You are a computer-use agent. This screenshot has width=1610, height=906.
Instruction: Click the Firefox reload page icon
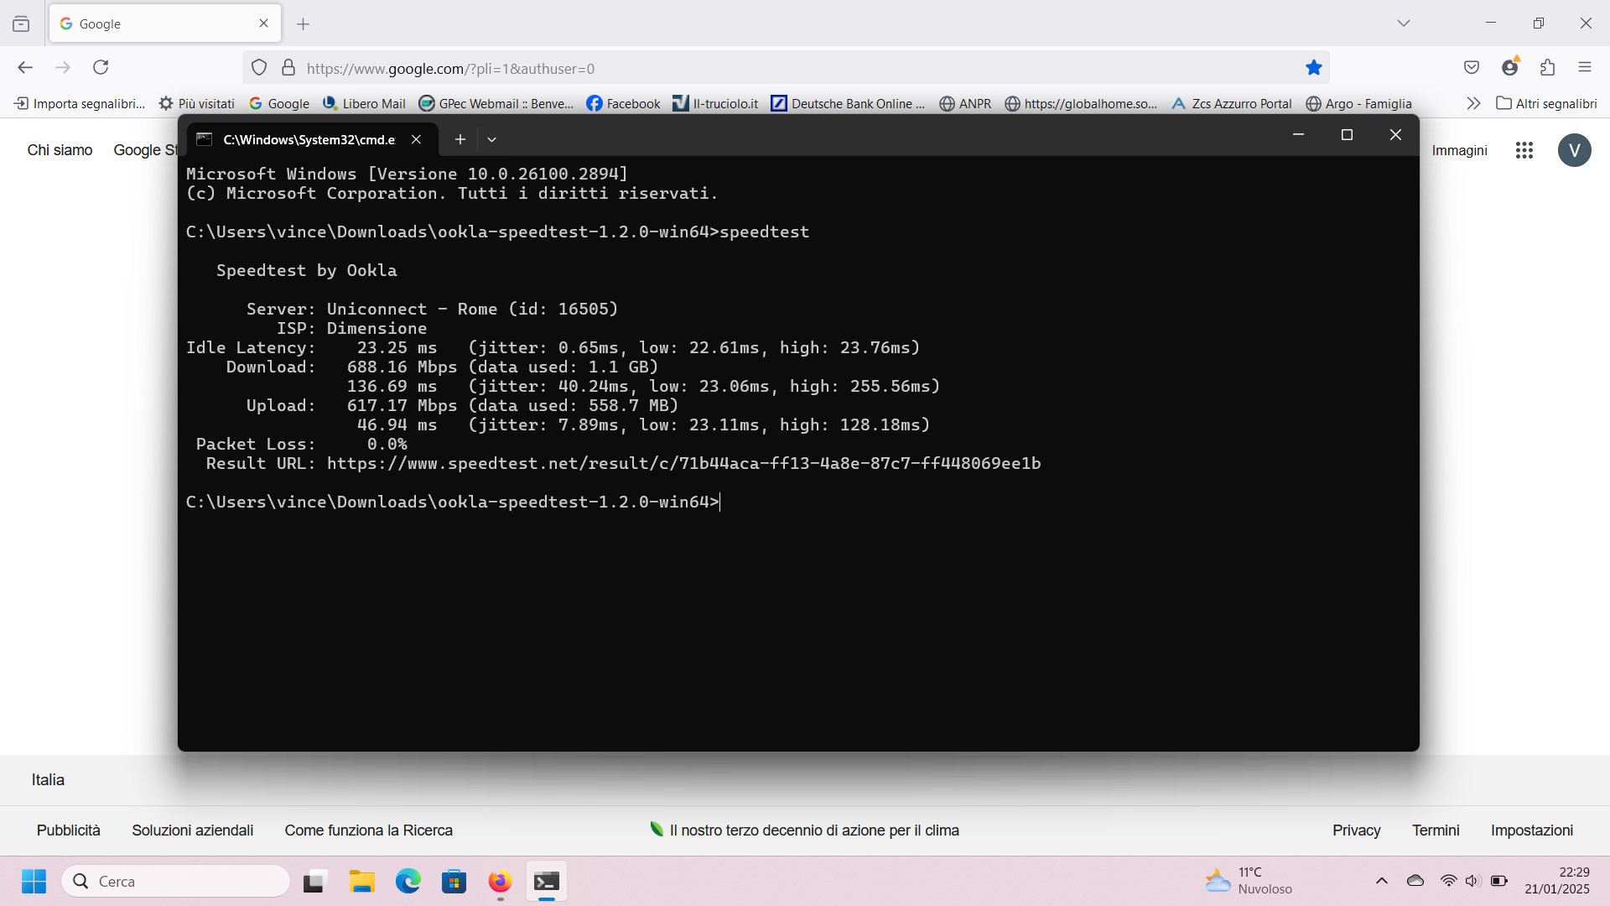[x=101, y=67]
